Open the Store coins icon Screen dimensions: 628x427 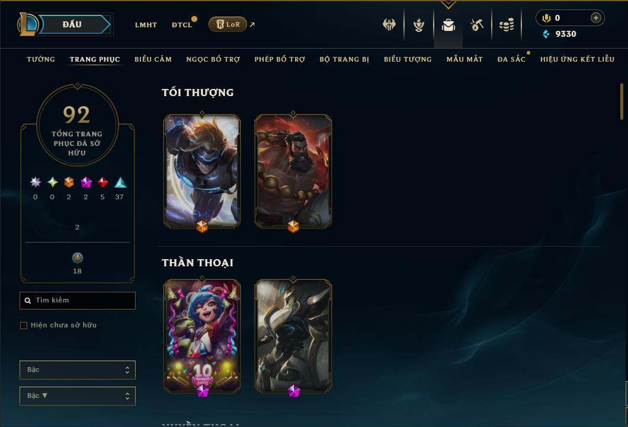(x=507, y=25)
